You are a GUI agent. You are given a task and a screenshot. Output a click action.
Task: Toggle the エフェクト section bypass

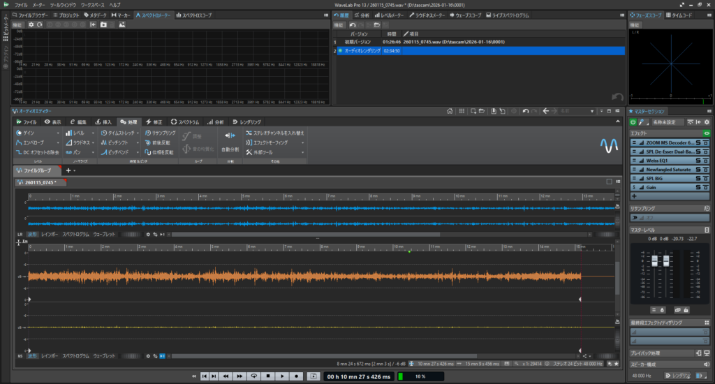click(x=707, y=133)
